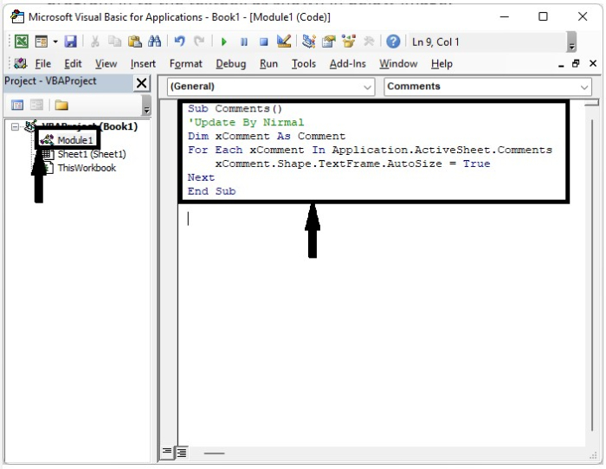Click the 'Next' code line
Image resolution: width=606 pixels, height=469 pixels.
201,177
